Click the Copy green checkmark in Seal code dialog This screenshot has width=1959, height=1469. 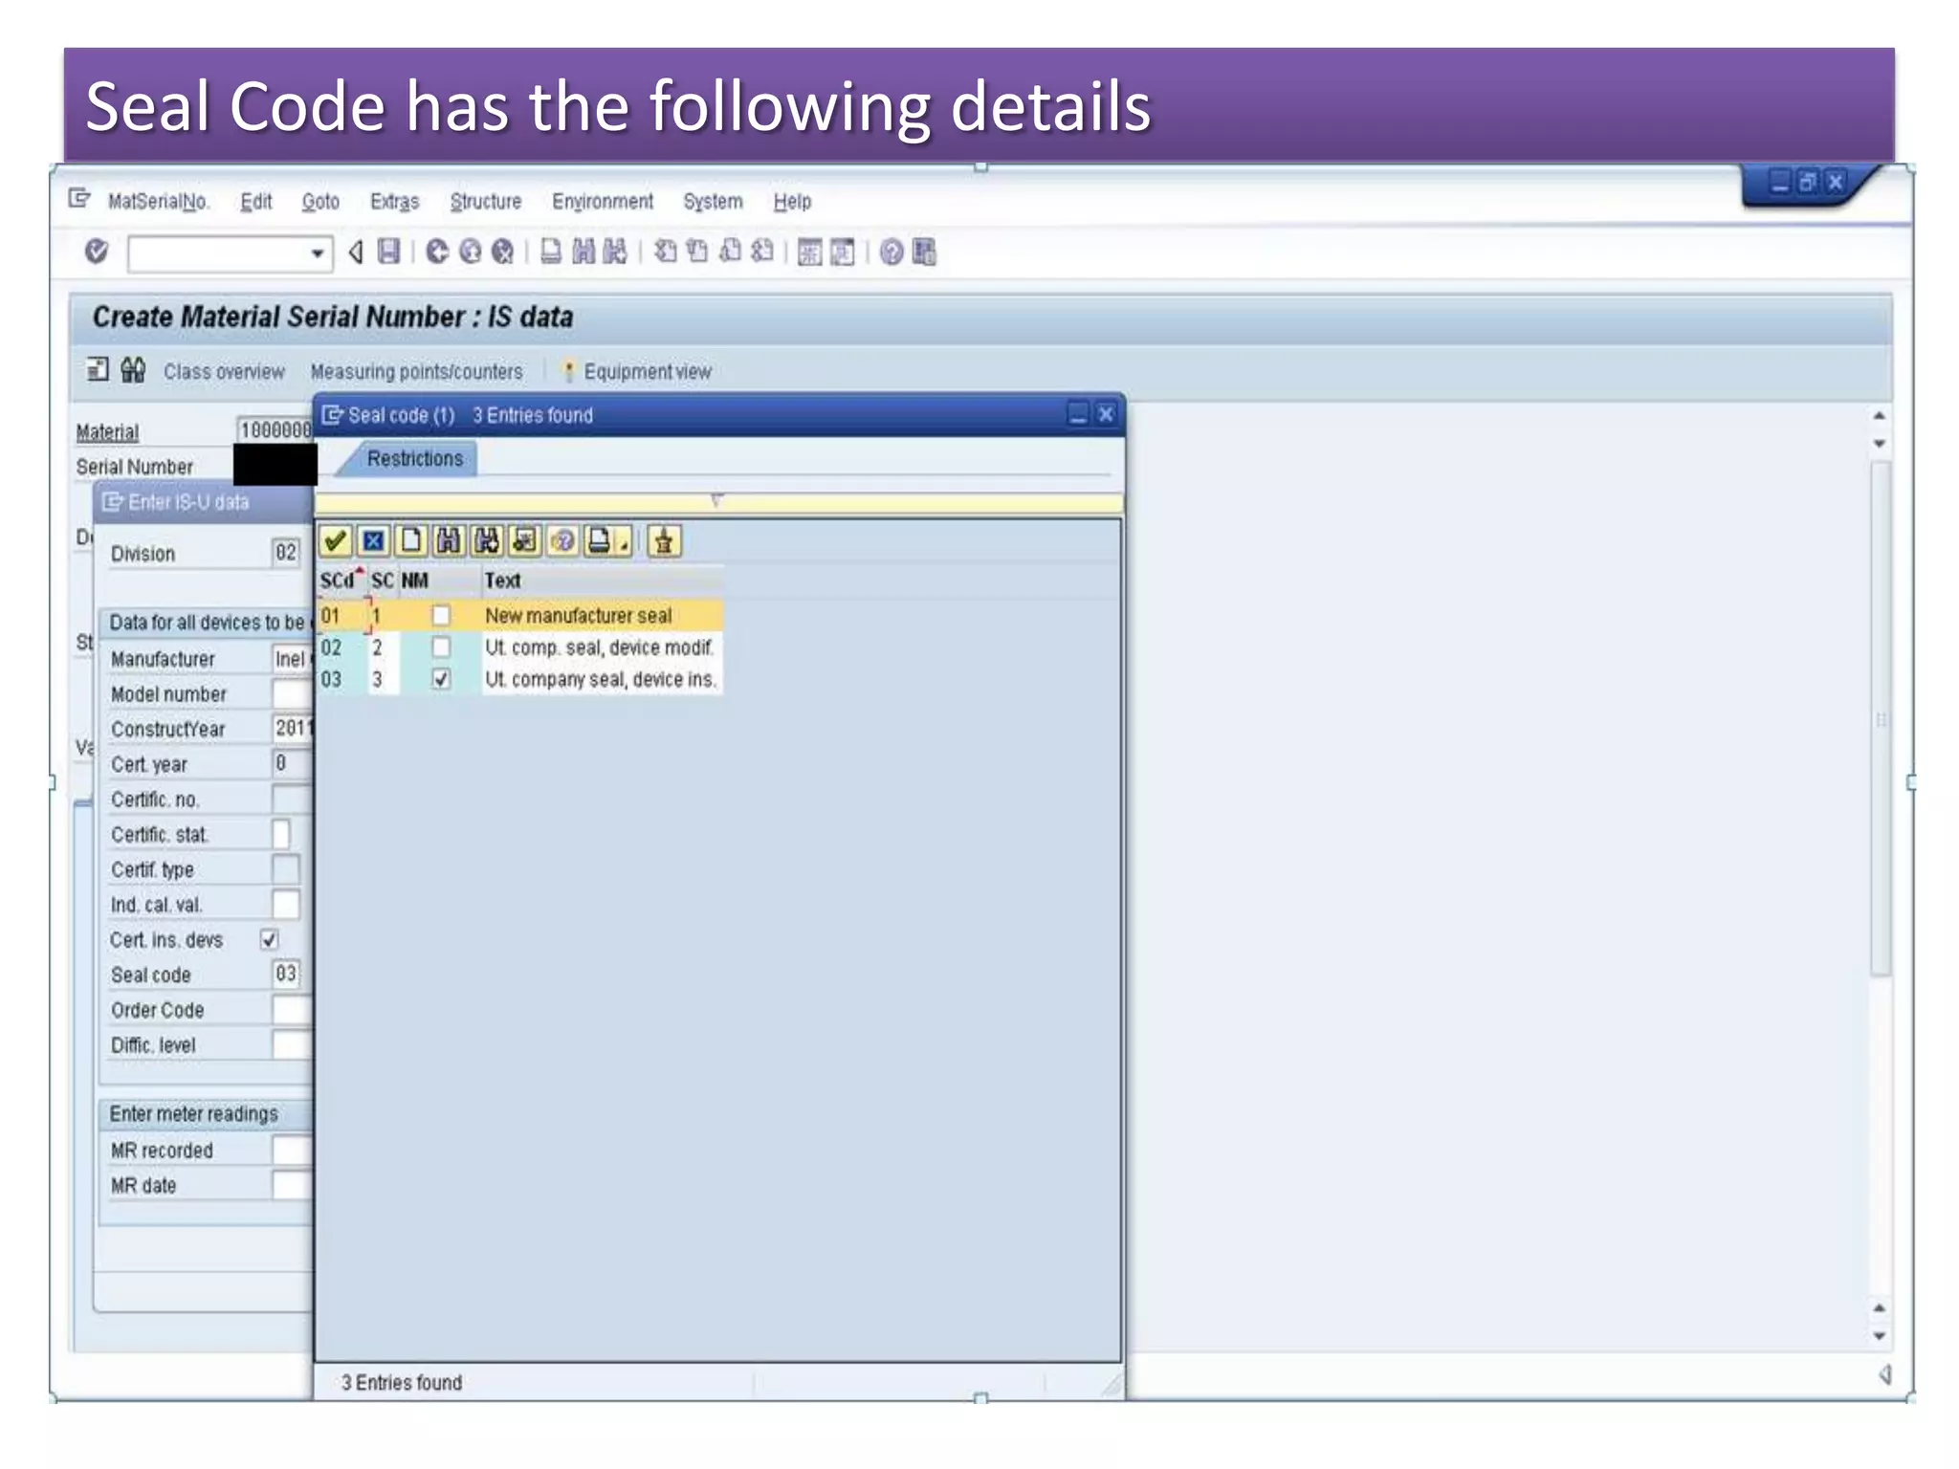coord(335,541)
